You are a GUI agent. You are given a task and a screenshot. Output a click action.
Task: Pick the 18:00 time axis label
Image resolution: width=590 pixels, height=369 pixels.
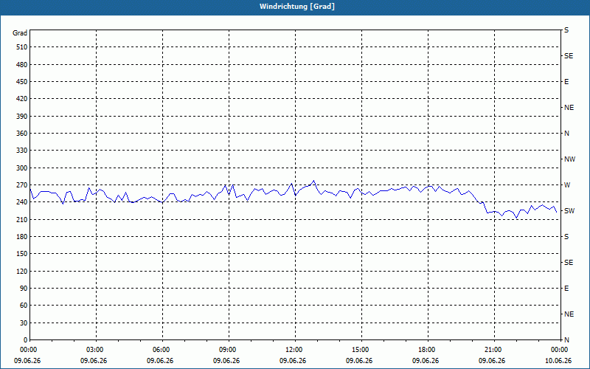pyautogui.click(x=428, y=349)
